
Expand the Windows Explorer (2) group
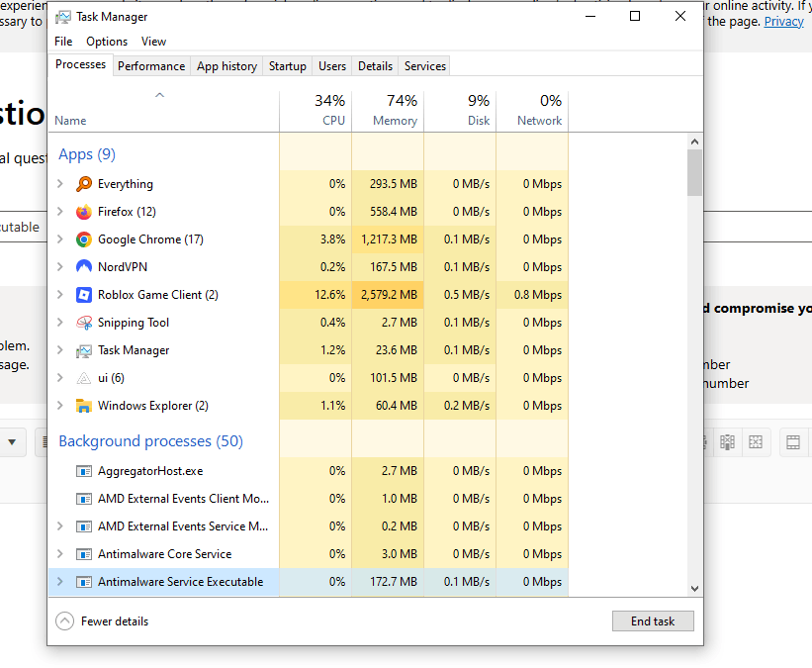(60, 406)
